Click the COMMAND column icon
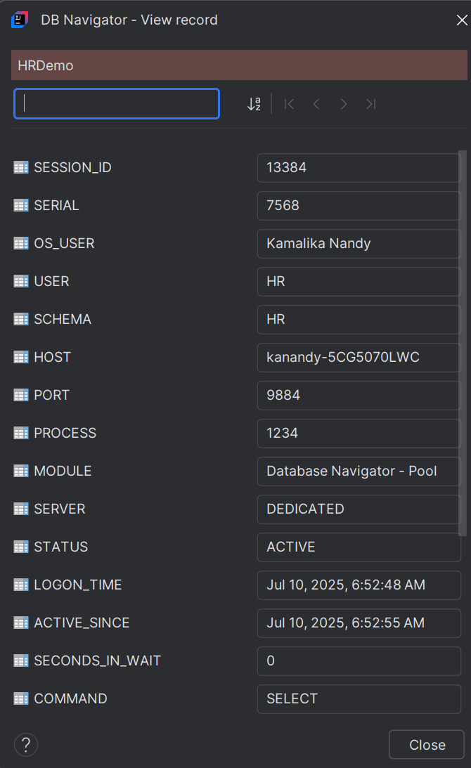 tap(21, 698)
